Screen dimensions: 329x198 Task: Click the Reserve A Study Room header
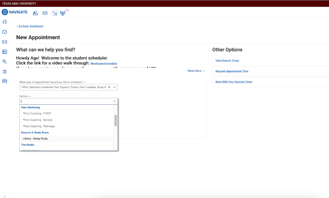tap(35, 132)
